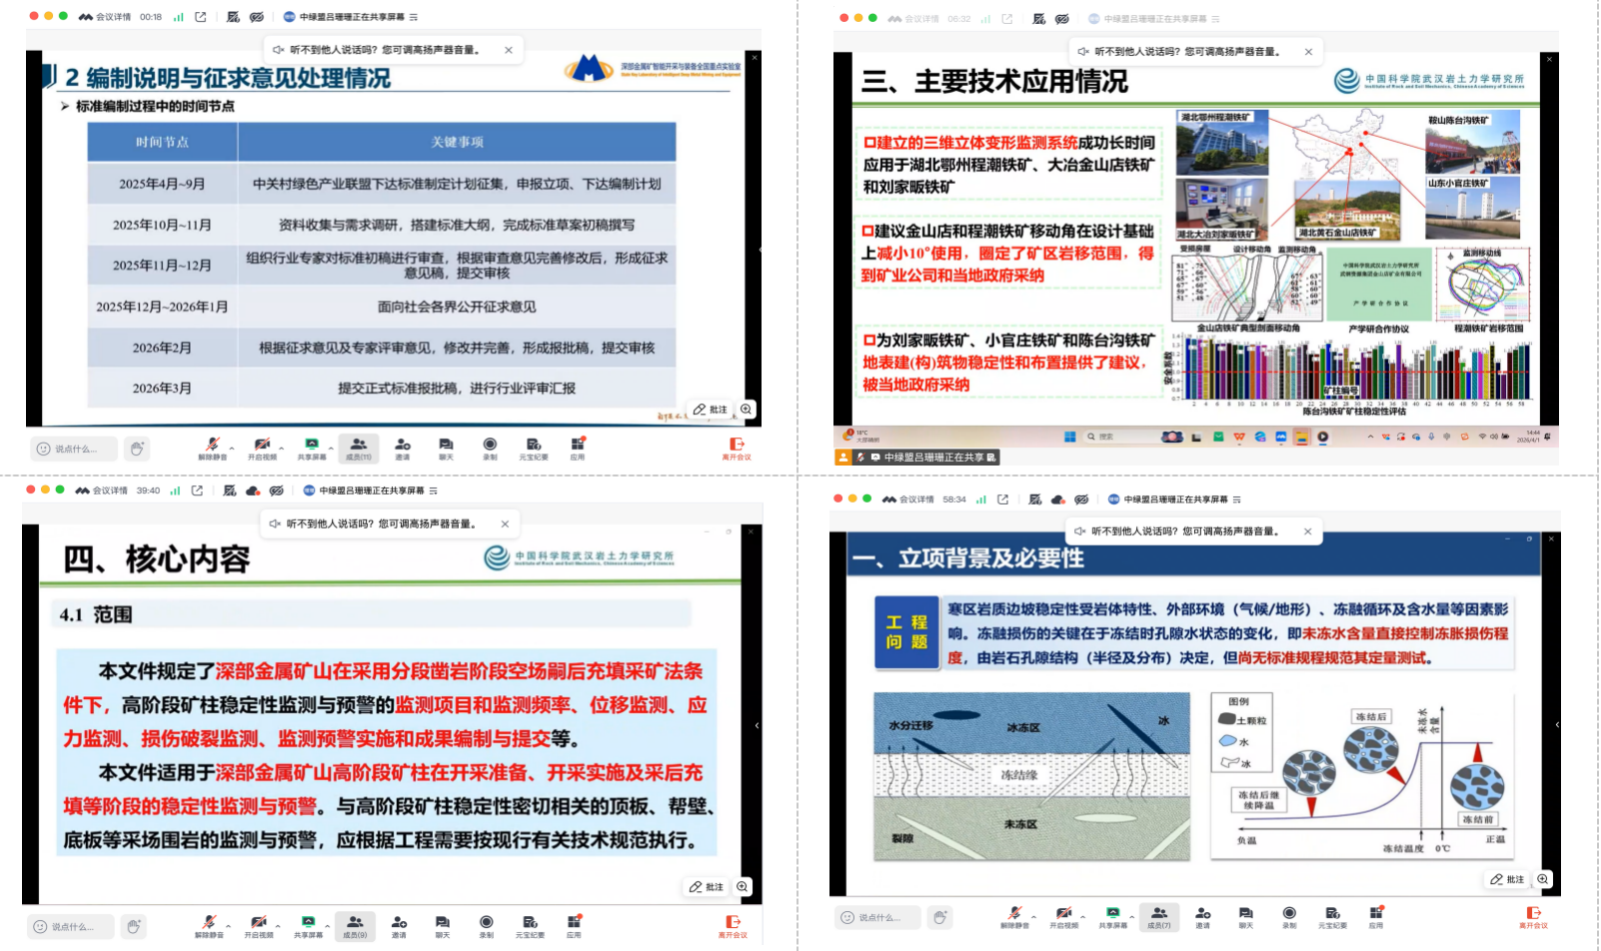Viewport: 1601px width, 951px height.
Task: Open the 成员(11) members panel
Action: pos(358,448)
